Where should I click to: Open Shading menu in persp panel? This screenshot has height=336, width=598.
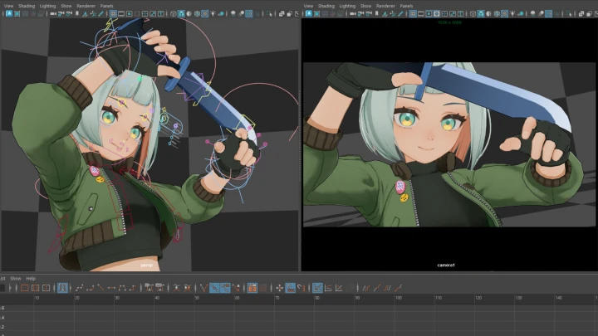click(x=27, y=6)
